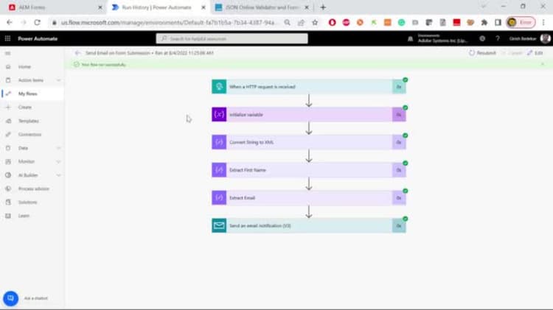This screenshot has height=310, width=553.
Task: Open the extensions puzzle icon
Action: pos(484,23)
